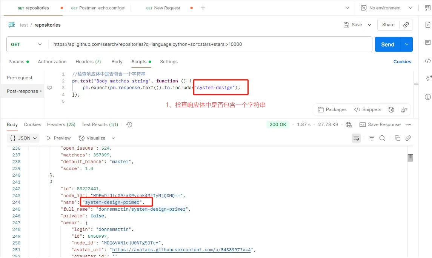This screenshot has height=258, width=432.
Task: Open the request Body tab
Action: click(x=117, y=62)
